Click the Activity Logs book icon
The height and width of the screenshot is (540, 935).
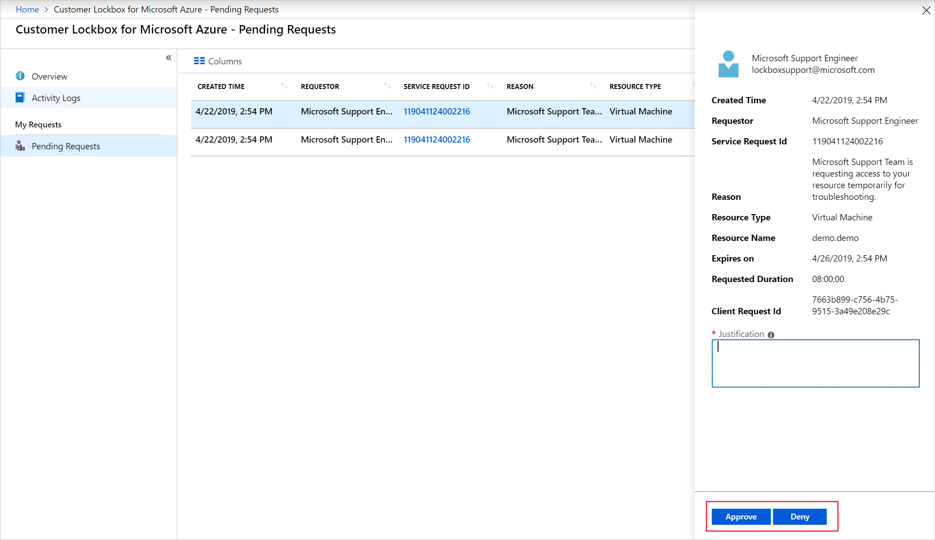point(20,97)
